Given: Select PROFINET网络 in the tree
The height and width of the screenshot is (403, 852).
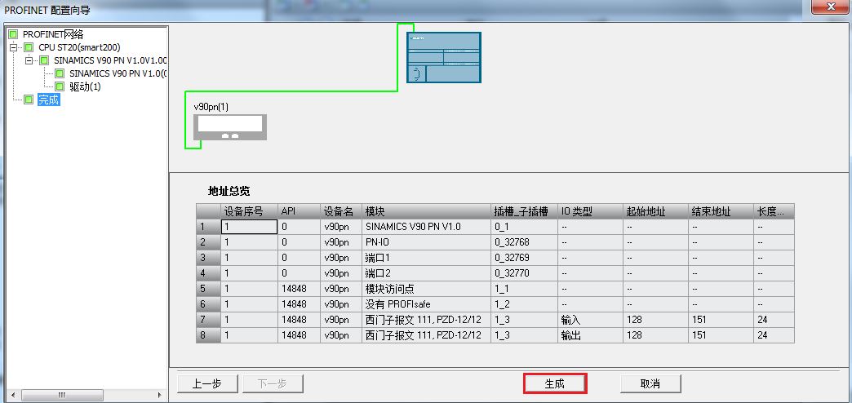Looking at the screenshot, I should click(53, 34).
